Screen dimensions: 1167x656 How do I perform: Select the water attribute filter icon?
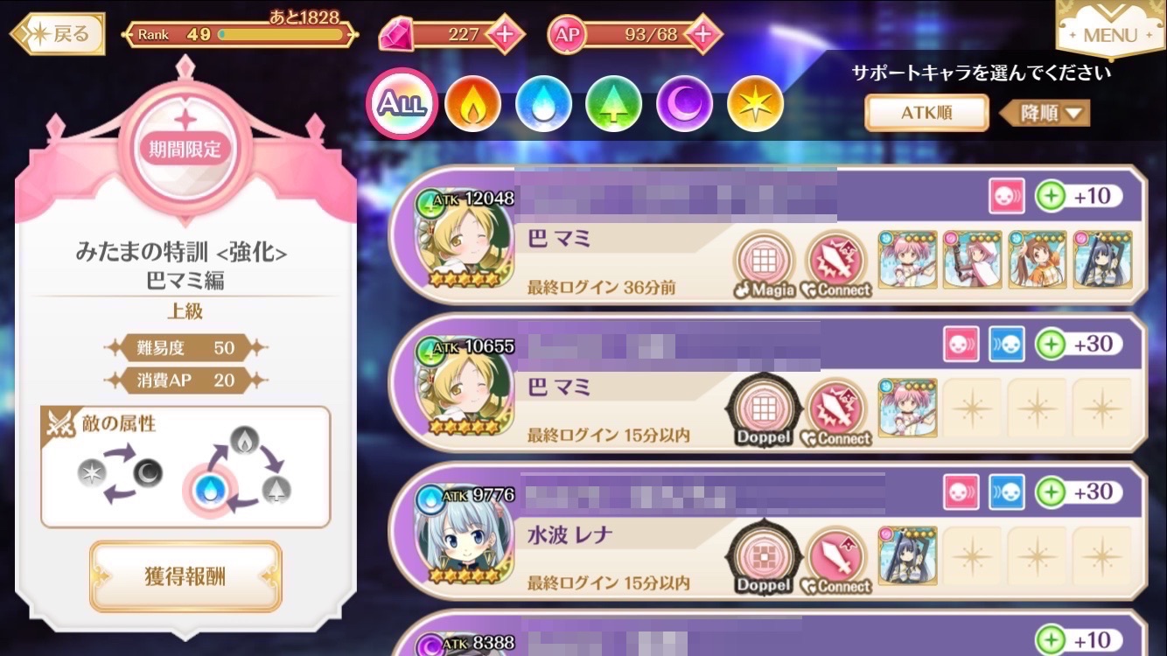pyautogui.click(x=543, y=104)
